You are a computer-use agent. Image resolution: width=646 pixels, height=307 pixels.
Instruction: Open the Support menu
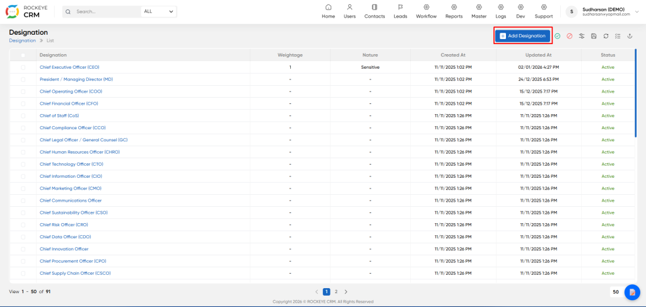pyautogui.click(x=544, y=11)
